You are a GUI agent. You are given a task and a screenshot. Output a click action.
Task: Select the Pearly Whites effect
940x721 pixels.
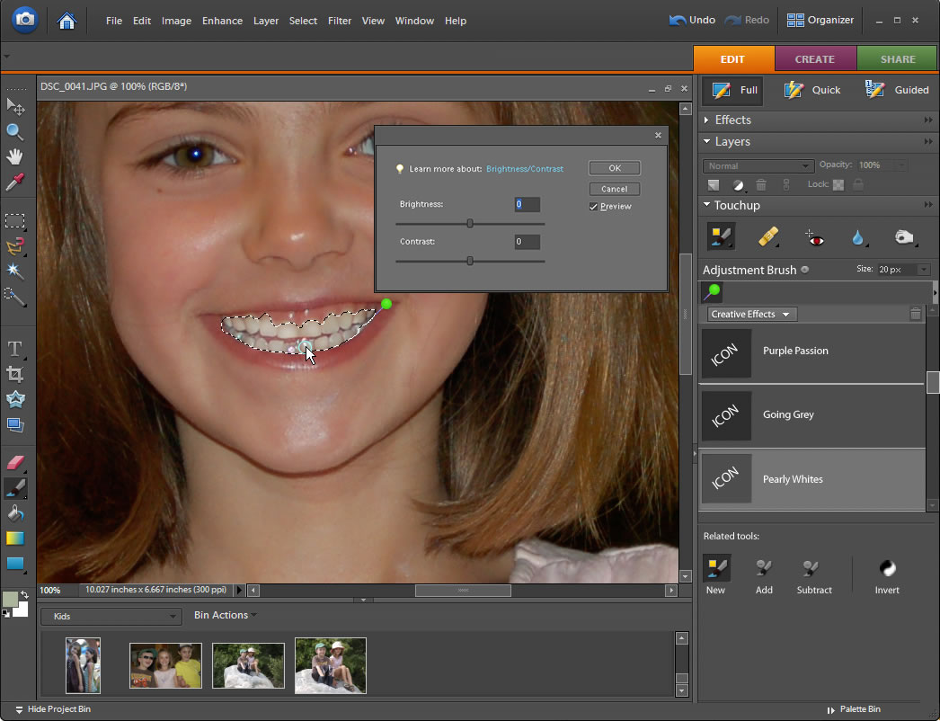click(x=812, y=479)
